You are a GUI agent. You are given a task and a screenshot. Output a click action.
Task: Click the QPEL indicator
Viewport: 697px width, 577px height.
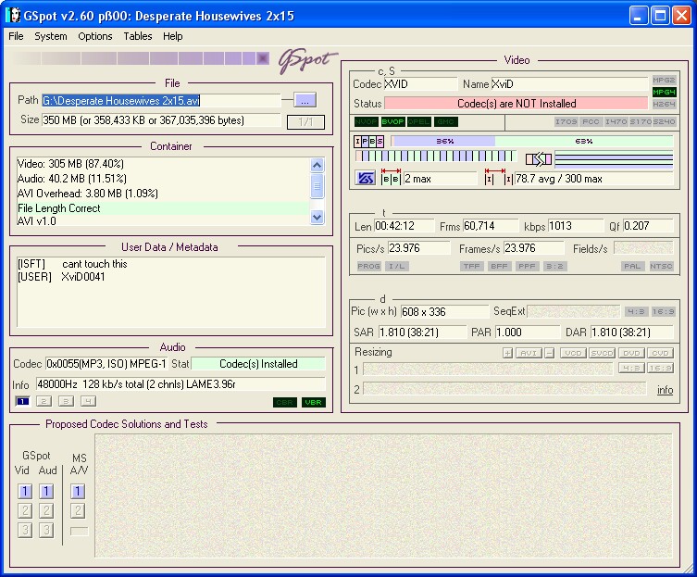coord(419,121)
